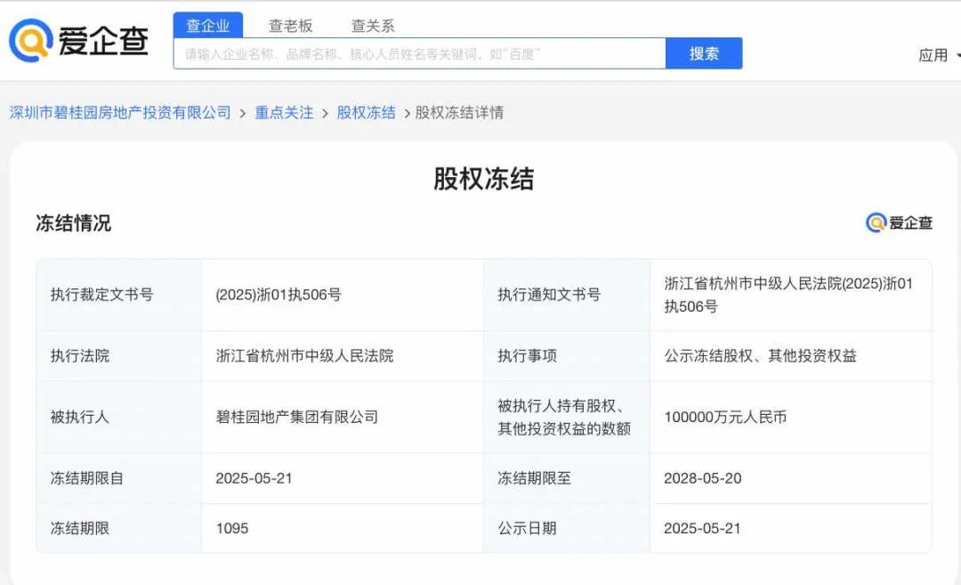Click the 公示日期 label

[x=527, y=528]
